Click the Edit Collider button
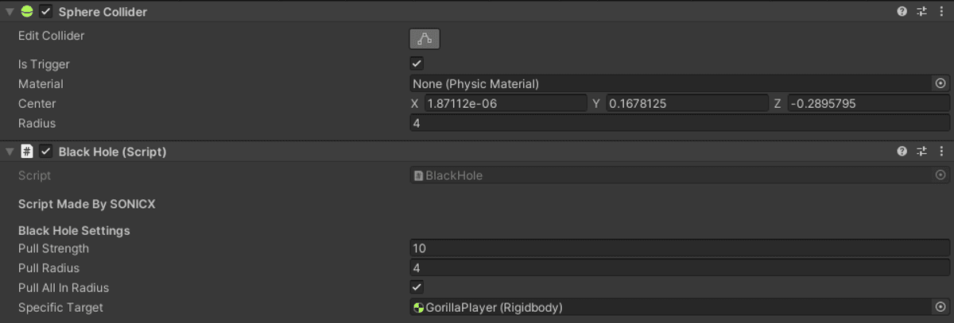Image resolution: width=954 pixels, height=323 pixels. (x=425, y=38)
